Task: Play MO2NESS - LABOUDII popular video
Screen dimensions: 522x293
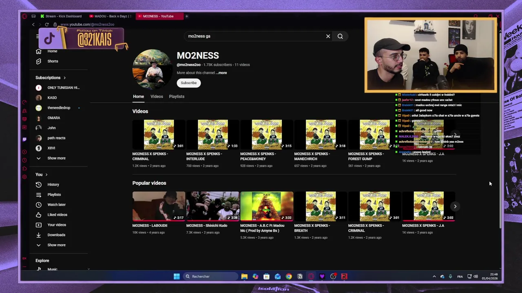Action: click(x=159, y=206)
